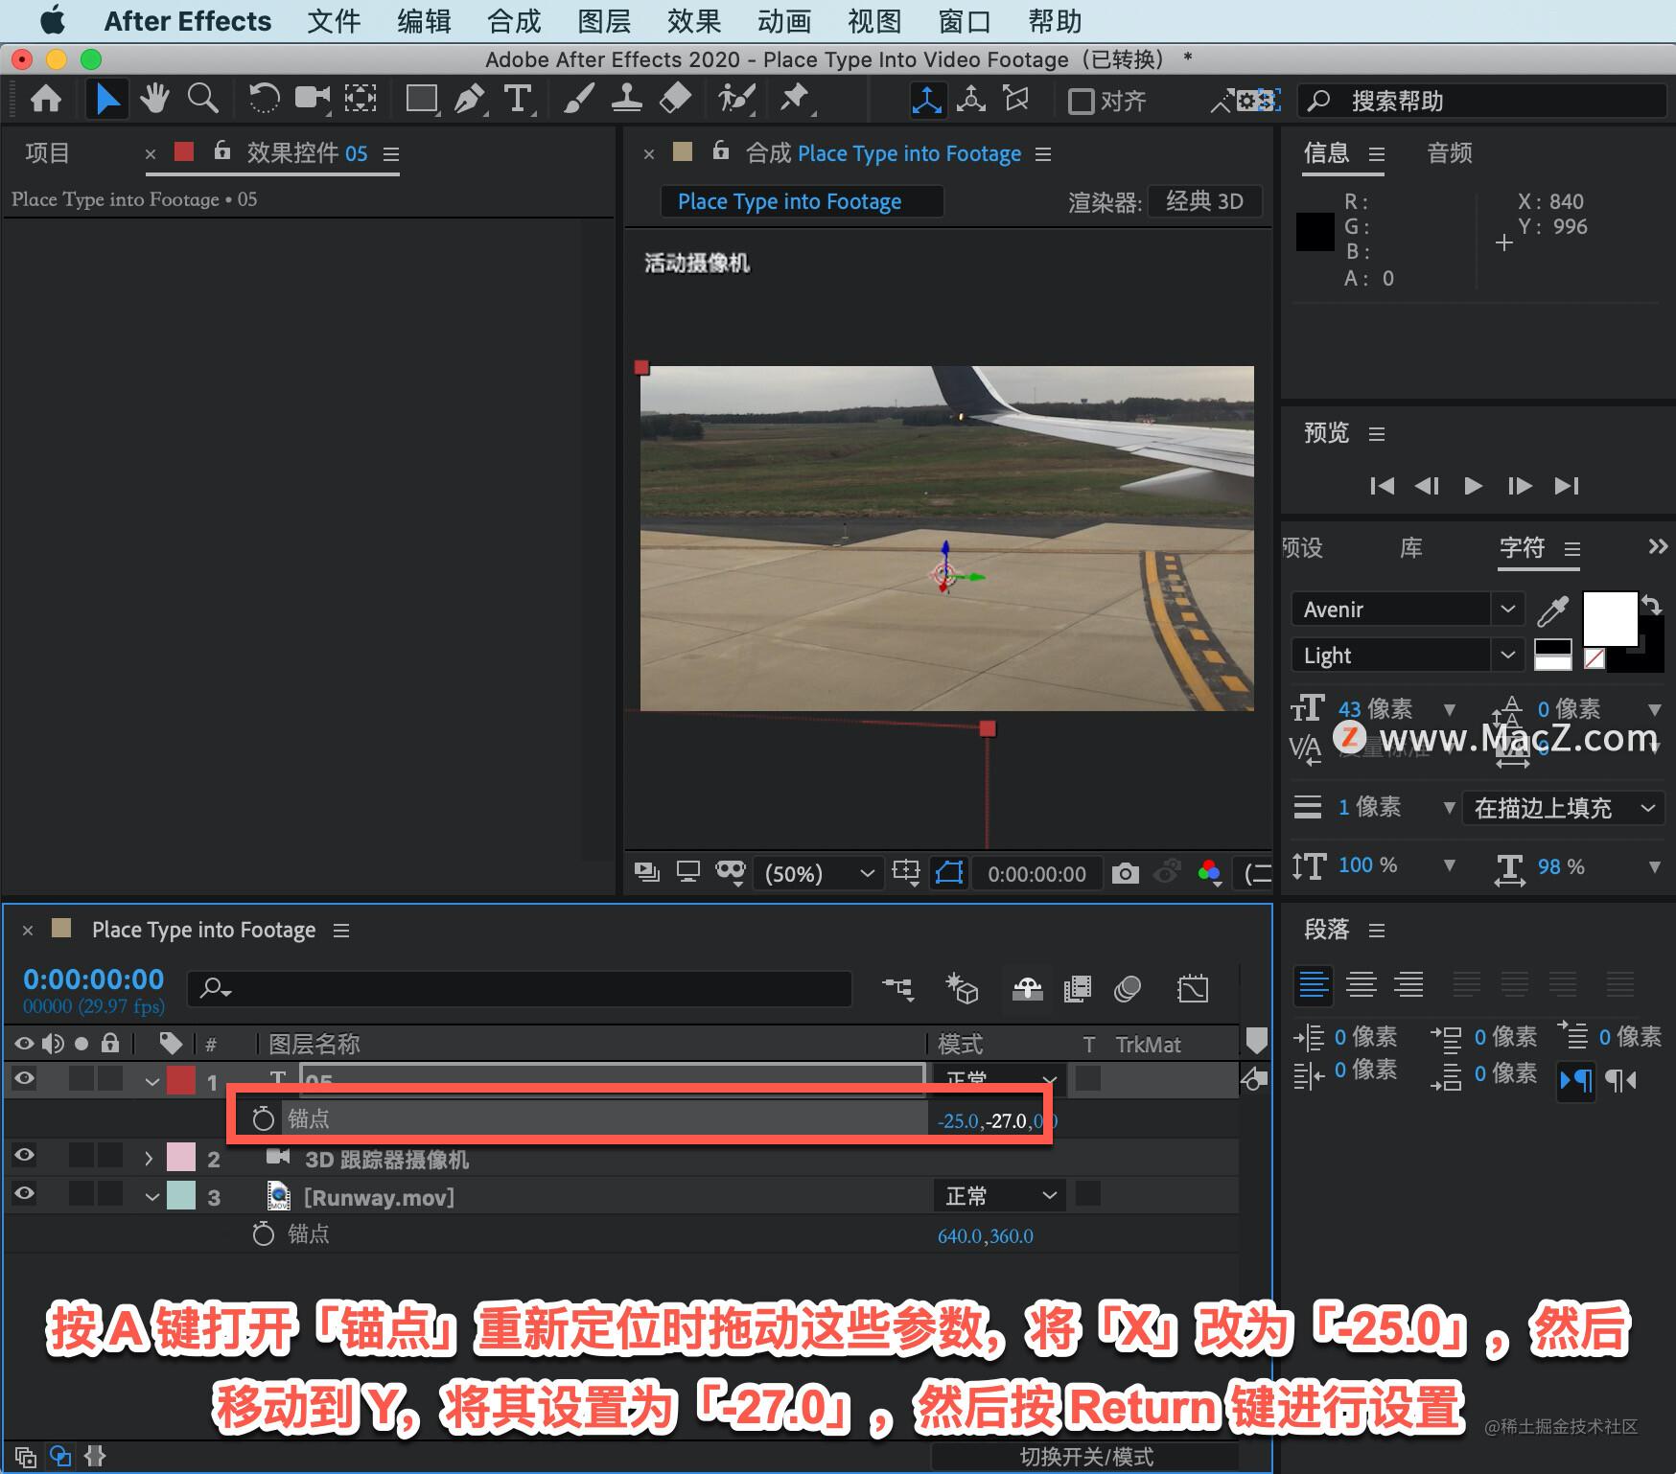This screenshot has width=1676, height=1474.
Task: Jump to the last frame button
Action: coord(1567,486)
